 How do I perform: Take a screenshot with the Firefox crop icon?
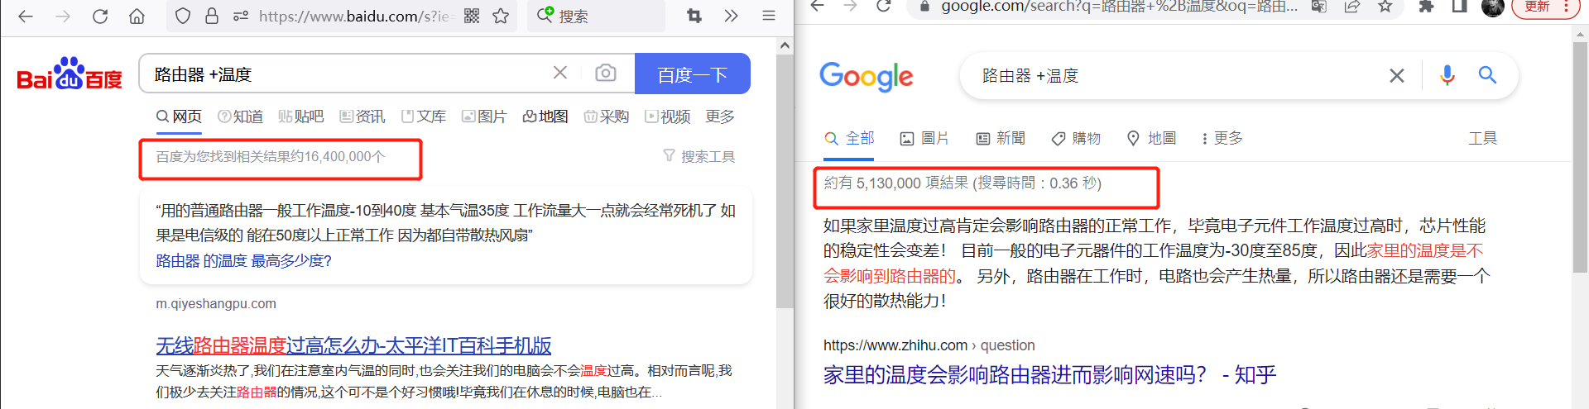click(694, 16)
